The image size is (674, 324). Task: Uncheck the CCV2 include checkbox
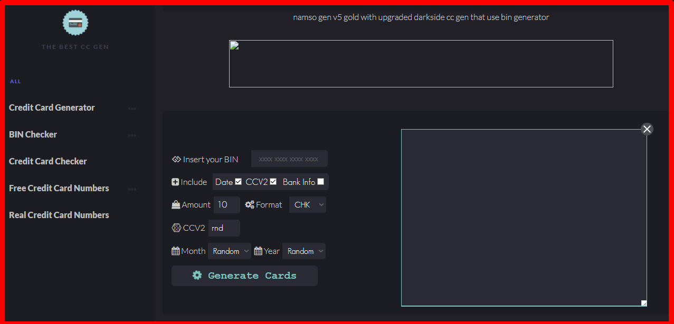273,181
